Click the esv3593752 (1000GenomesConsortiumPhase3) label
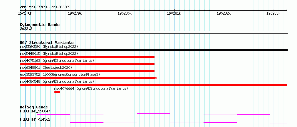Screen dimensions: 297x127 click(x=60, y=74)
